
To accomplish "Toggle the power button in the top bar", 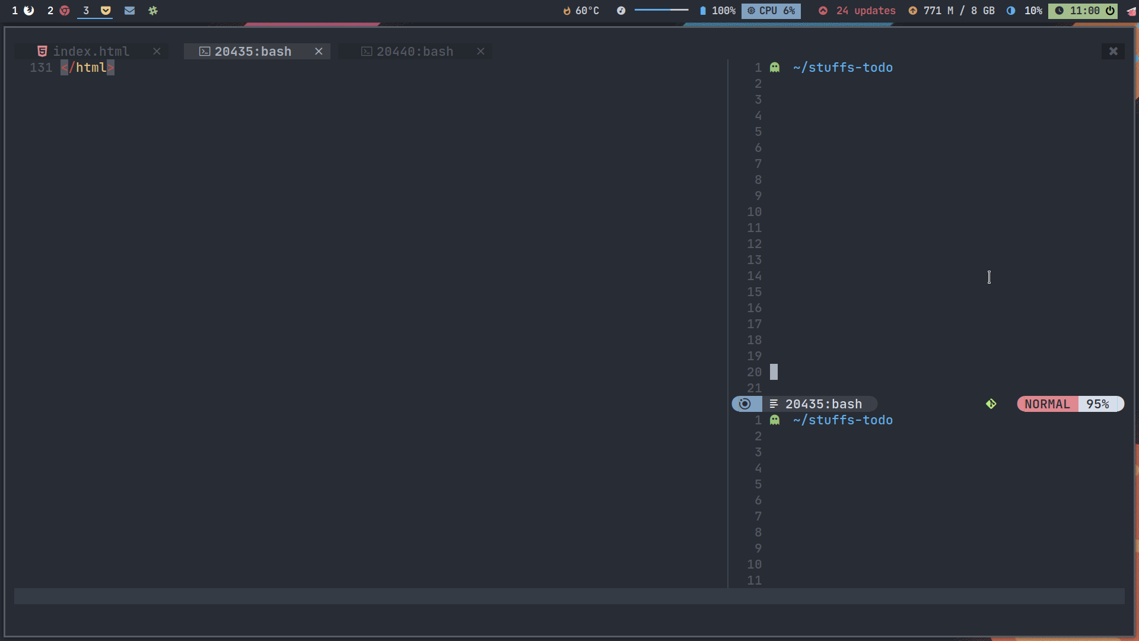I will coord(1110,11).
